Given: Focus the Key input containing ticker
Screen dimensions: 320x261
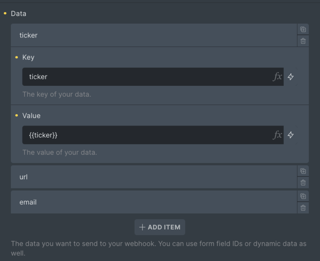Looking at the screenshot, I should [x=146, y=77].
